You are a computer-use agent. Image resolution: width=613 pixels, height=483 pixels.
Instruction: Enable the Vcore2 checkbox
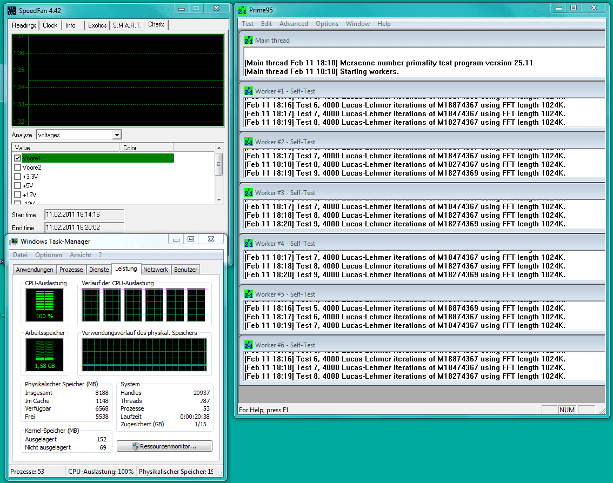pos(18,167)
